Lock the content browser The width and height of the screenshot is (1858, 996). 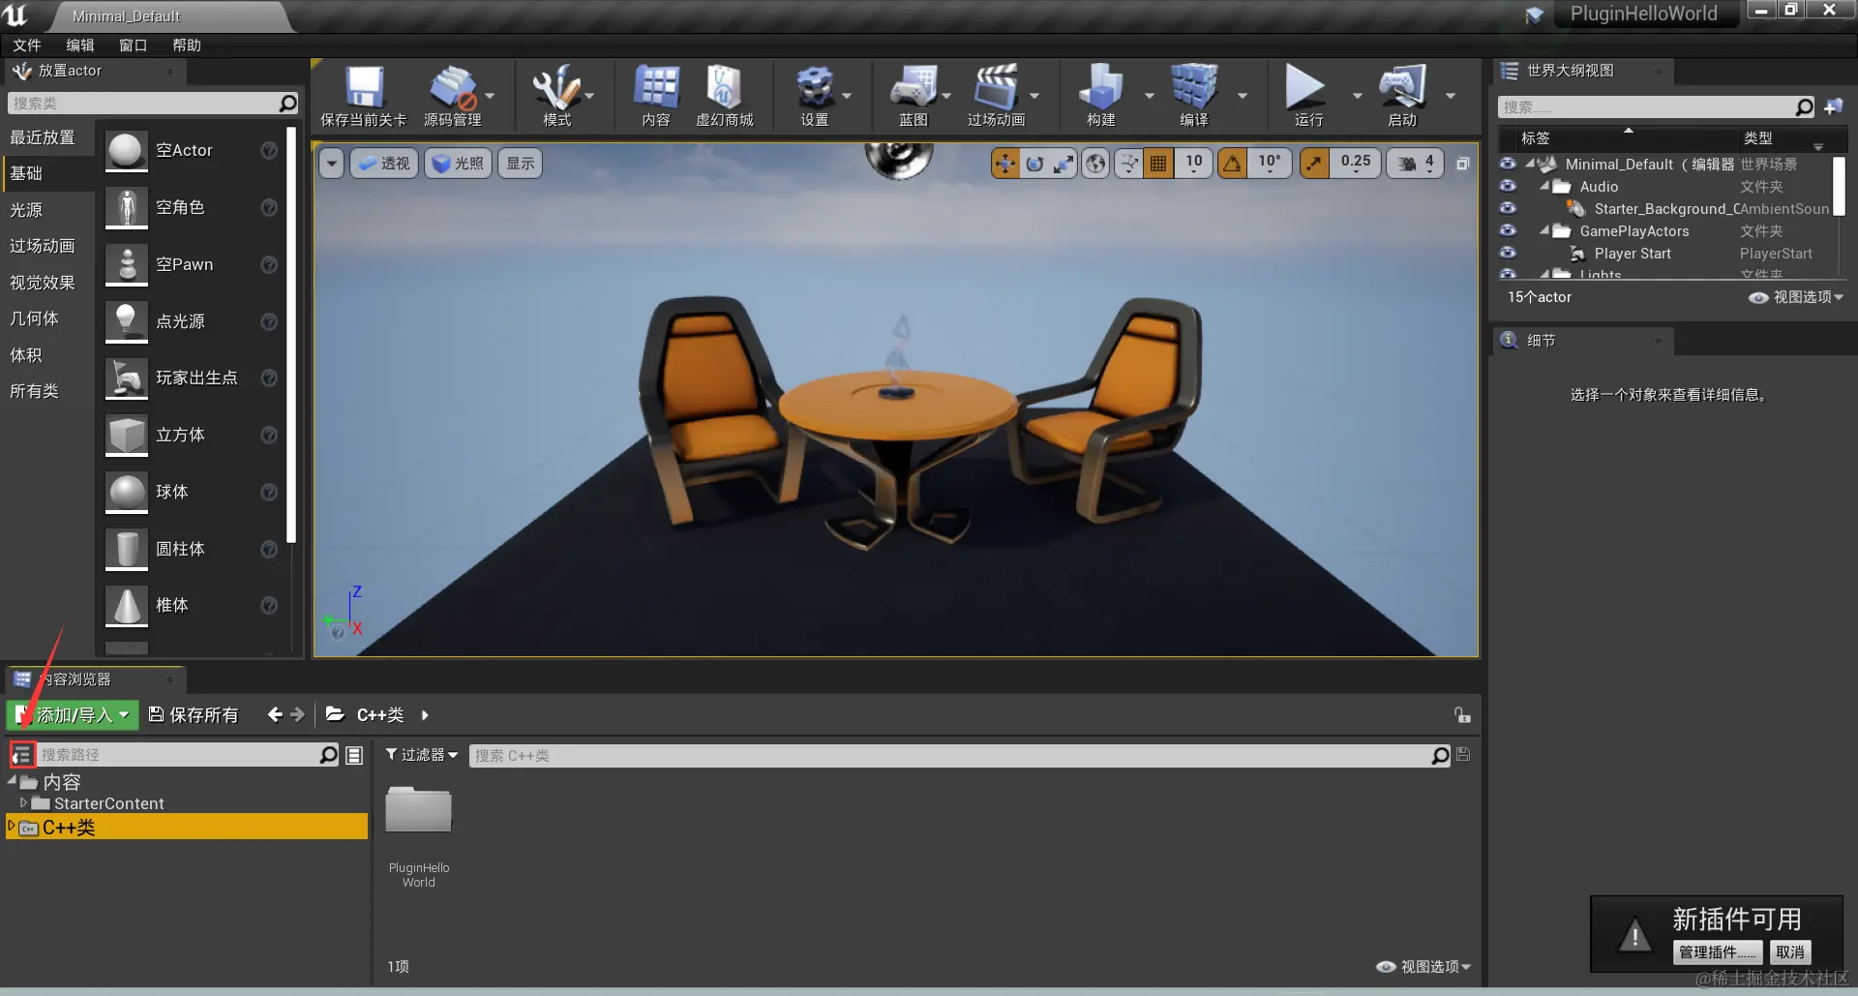click(x=1462, y=715)
